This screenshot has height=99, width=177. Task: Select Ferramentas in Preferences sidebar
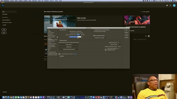tap(50, 34)
